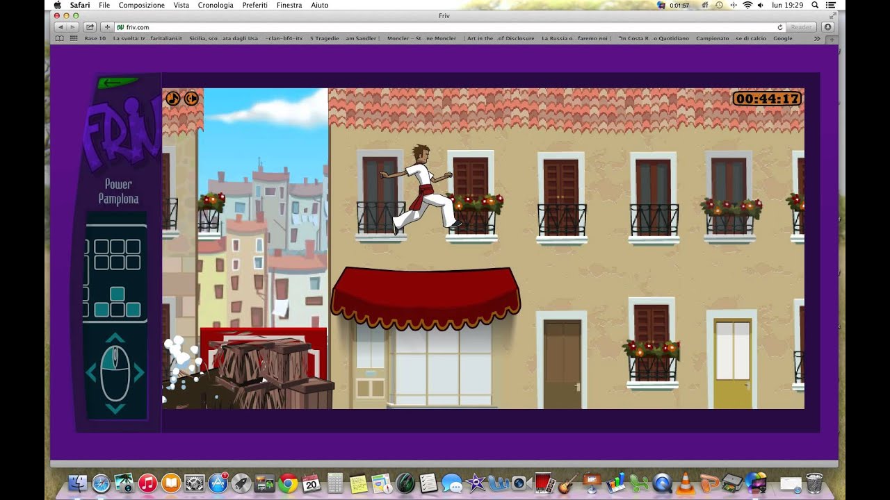Screen dimensions: 890x500
Task: Go forward with Safari's forward arrow
Action: click(x=72, y=27)
